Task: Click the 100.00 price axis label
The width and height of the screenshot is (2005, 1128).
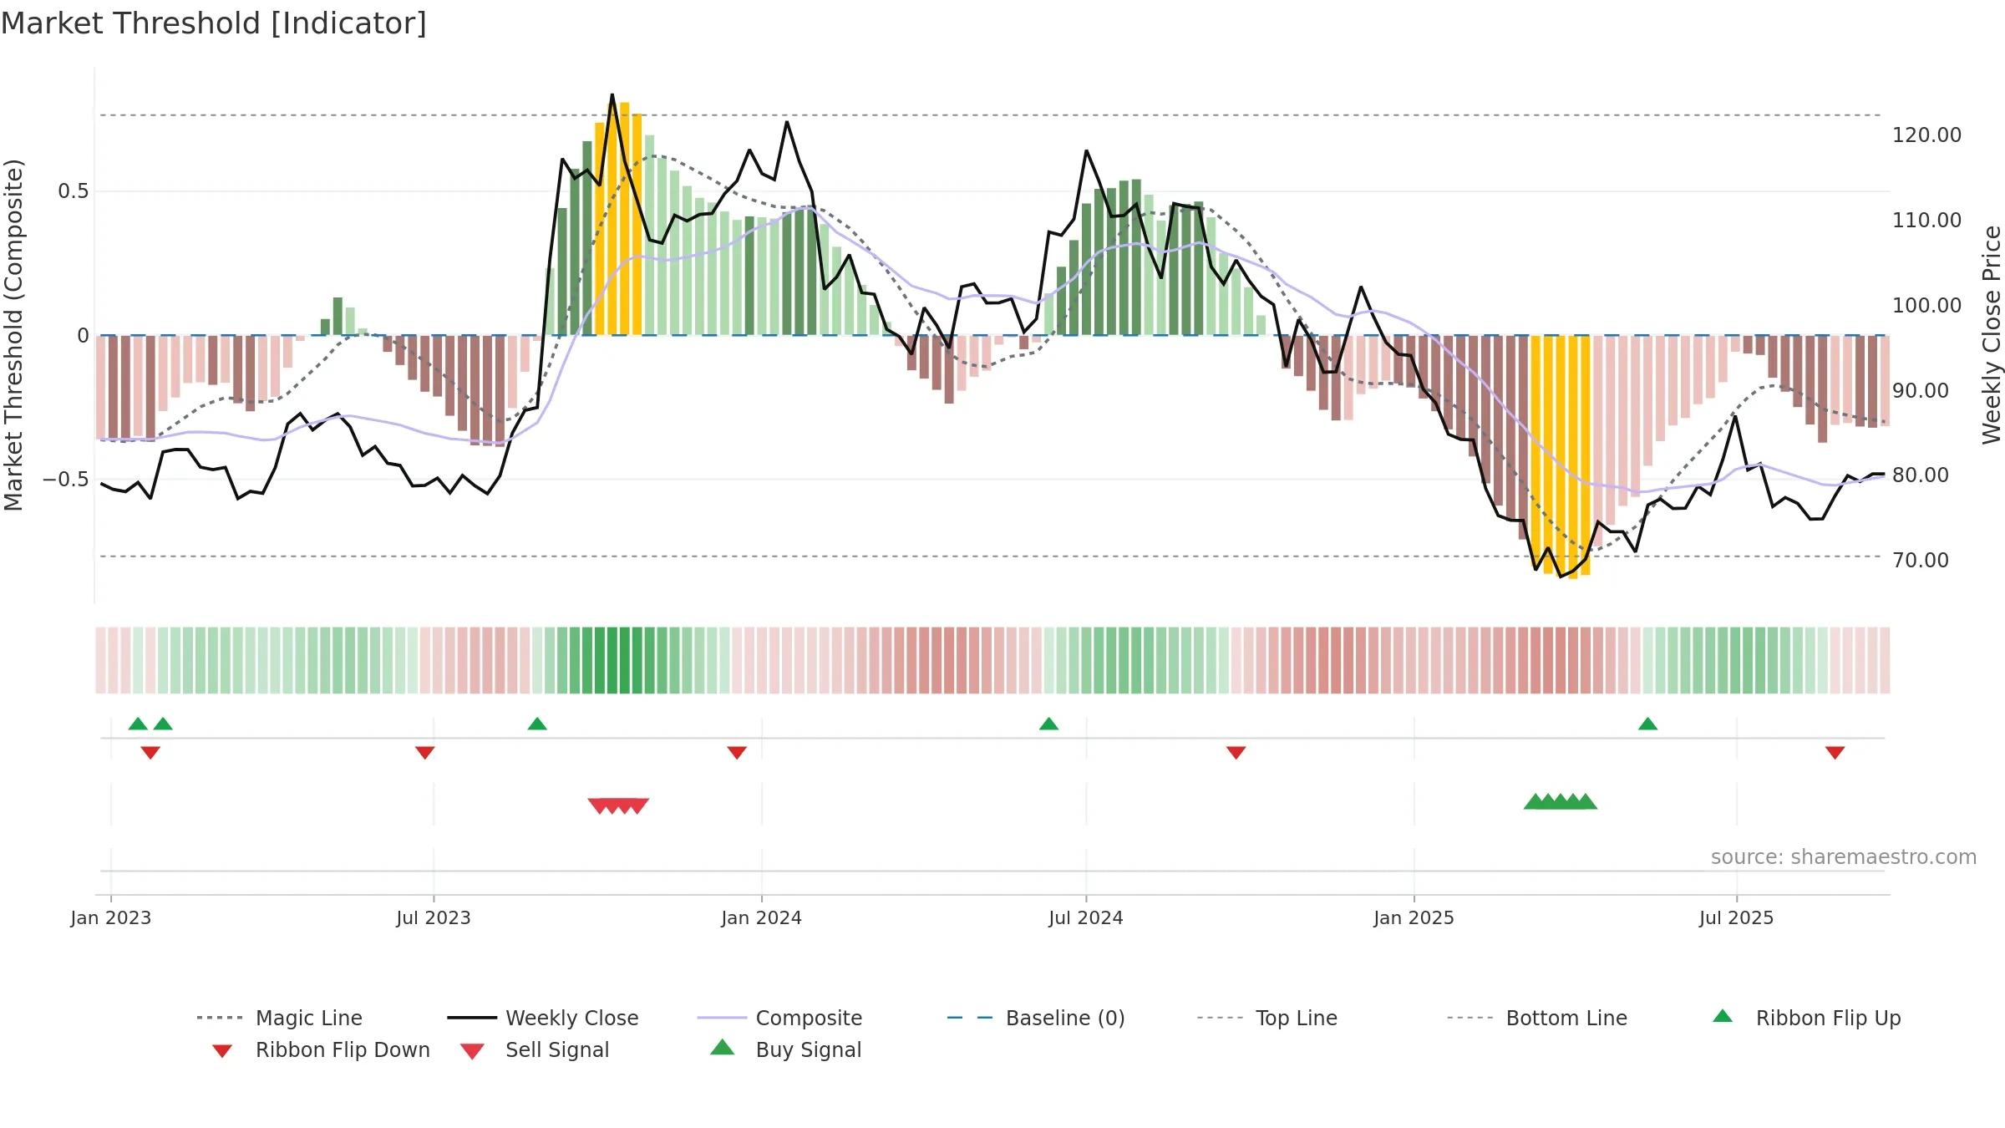Action: pyautogui.click(x=1927, y=306)
